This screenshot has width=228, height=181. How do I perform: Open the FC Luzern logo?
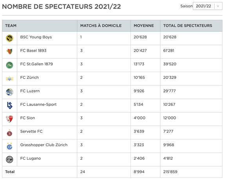click(x=9, y=92)
